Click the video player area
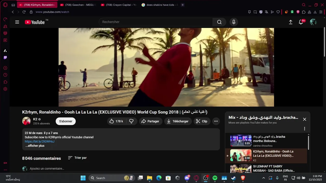 pyautogui.click(x=166, y=67)
